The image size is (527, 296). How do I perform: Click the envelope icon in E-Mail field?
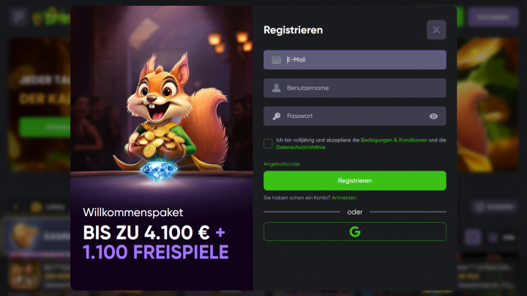(276, 60)
